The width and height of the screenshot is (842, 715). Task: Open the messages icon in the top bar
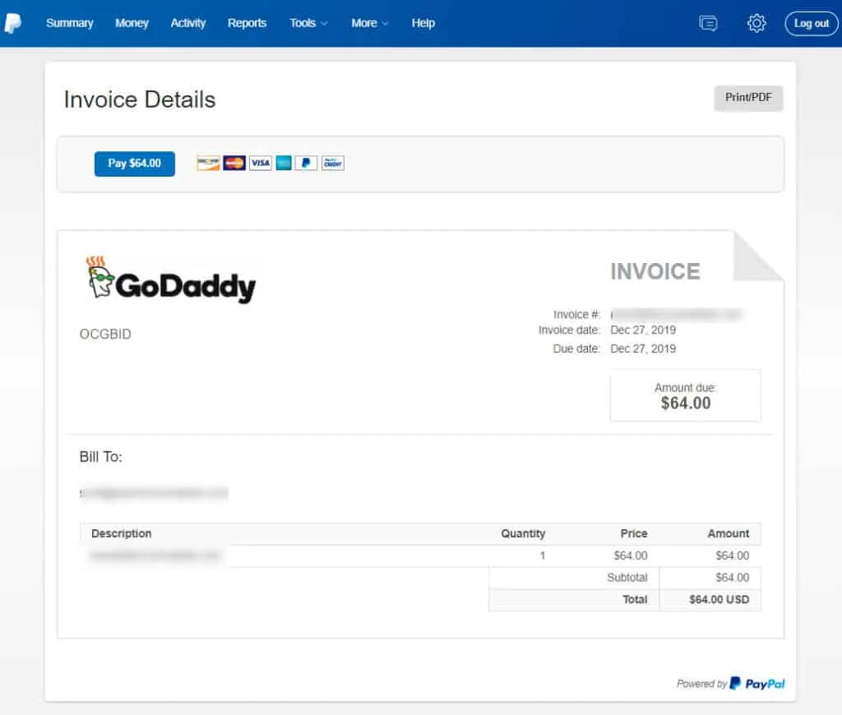[x=708, y=23]
